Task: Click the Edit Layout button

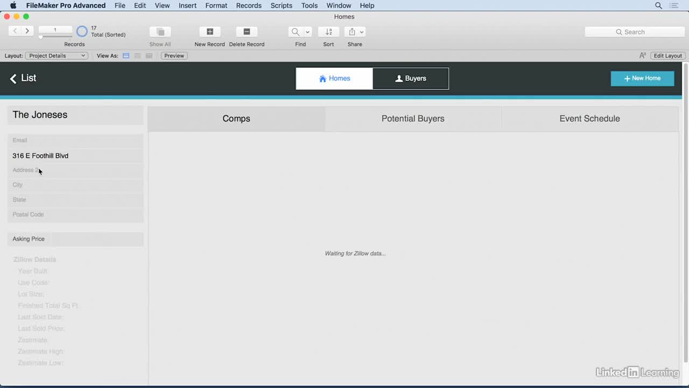Action: (667, 56)
